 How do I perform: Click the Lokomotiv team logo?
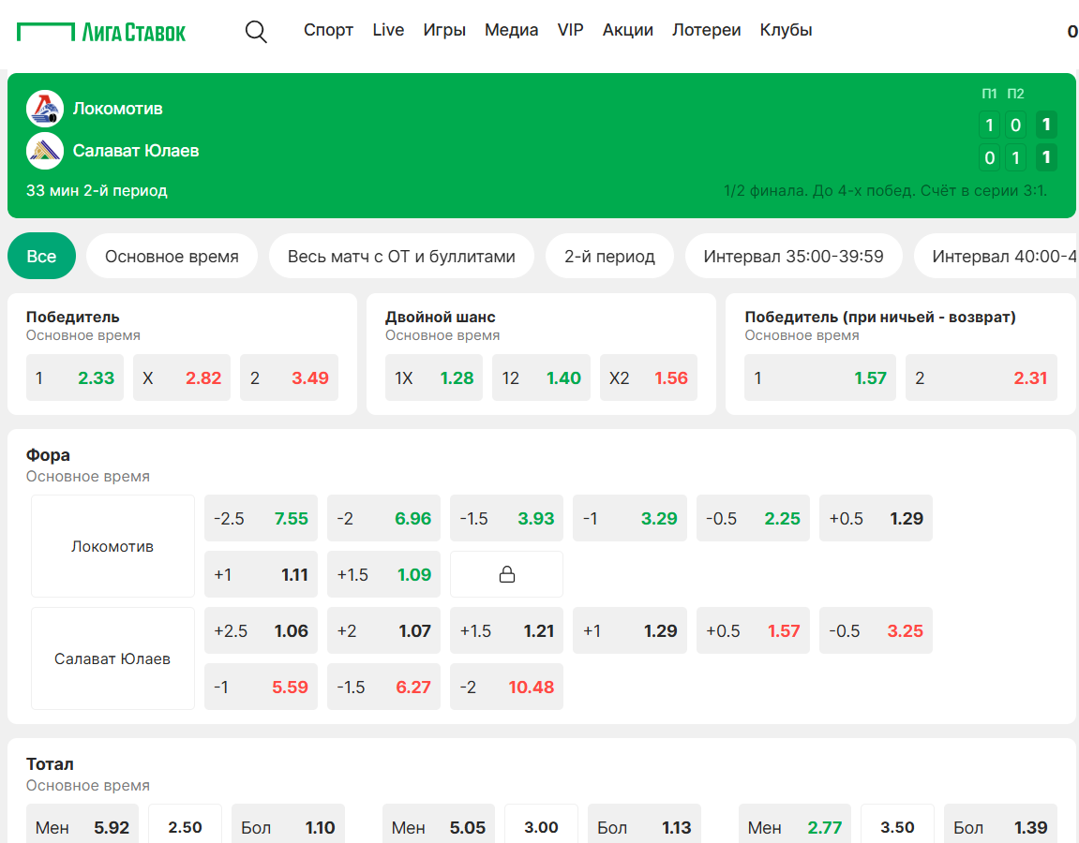click(45, 109)
